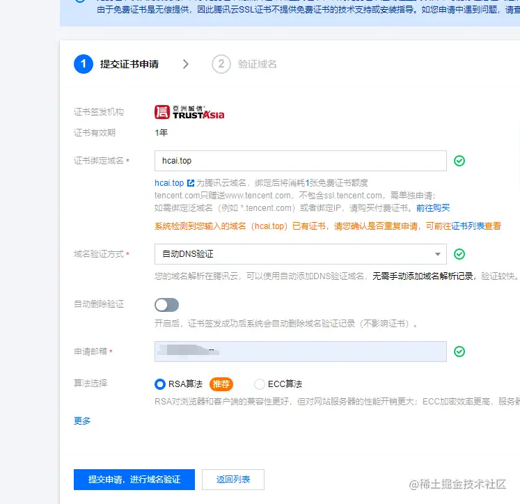Click the 自动删除验证 label
The width and height of the screenshot is (520, 504).
click(99, 304)
